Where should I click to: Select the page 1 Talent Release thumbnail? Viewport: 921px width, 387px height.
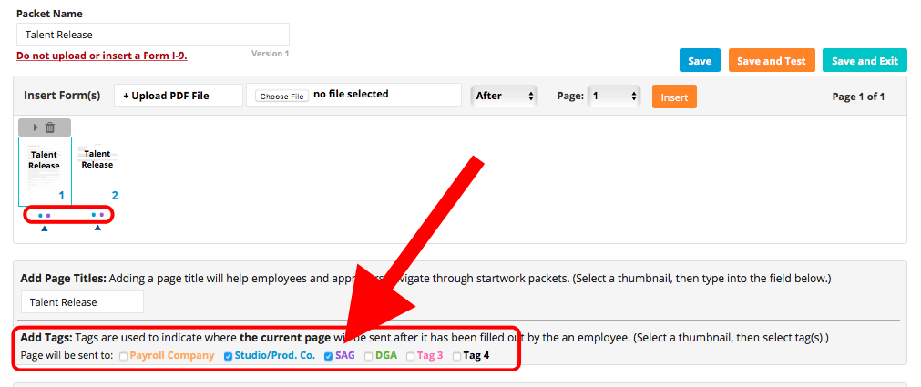click(45, 171)
